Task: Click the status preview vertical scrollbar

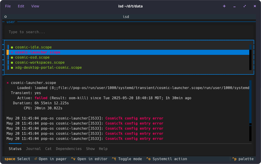Action: (250, 111)
